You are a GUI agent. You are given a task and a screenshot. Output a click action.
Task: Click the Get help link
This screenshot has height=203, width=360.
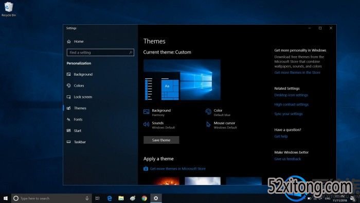(x=281, y=137)
